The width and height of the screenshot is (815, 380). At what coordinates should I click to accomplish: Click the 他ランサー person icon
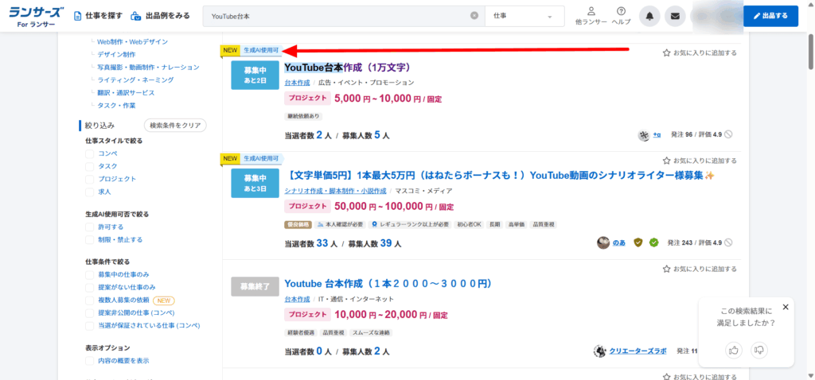coord(591,15)
